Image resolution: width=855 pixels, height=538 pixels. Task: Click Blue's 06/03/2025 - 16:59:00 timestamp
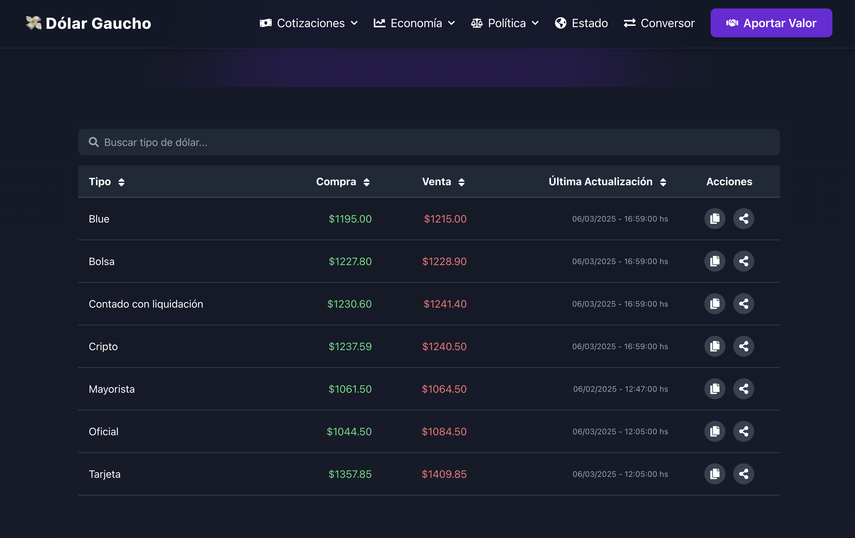tap(620, 219)
